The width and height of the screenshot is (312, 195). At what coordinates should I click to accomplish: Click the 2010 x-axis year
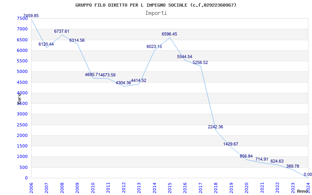click(93, 188)
